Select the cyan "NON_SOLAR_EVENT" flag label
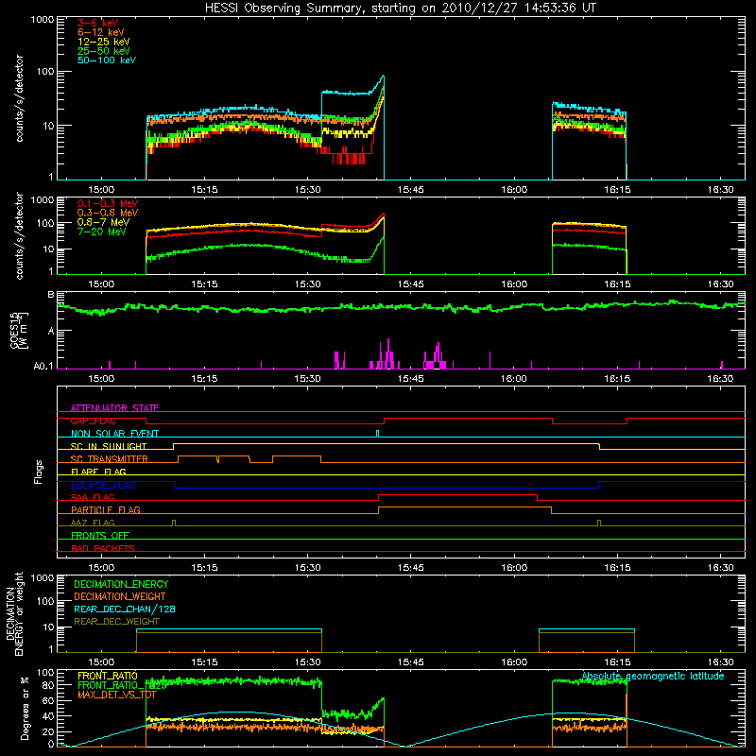The height and width of the screenshot is (756, 756). pos(114,434)
